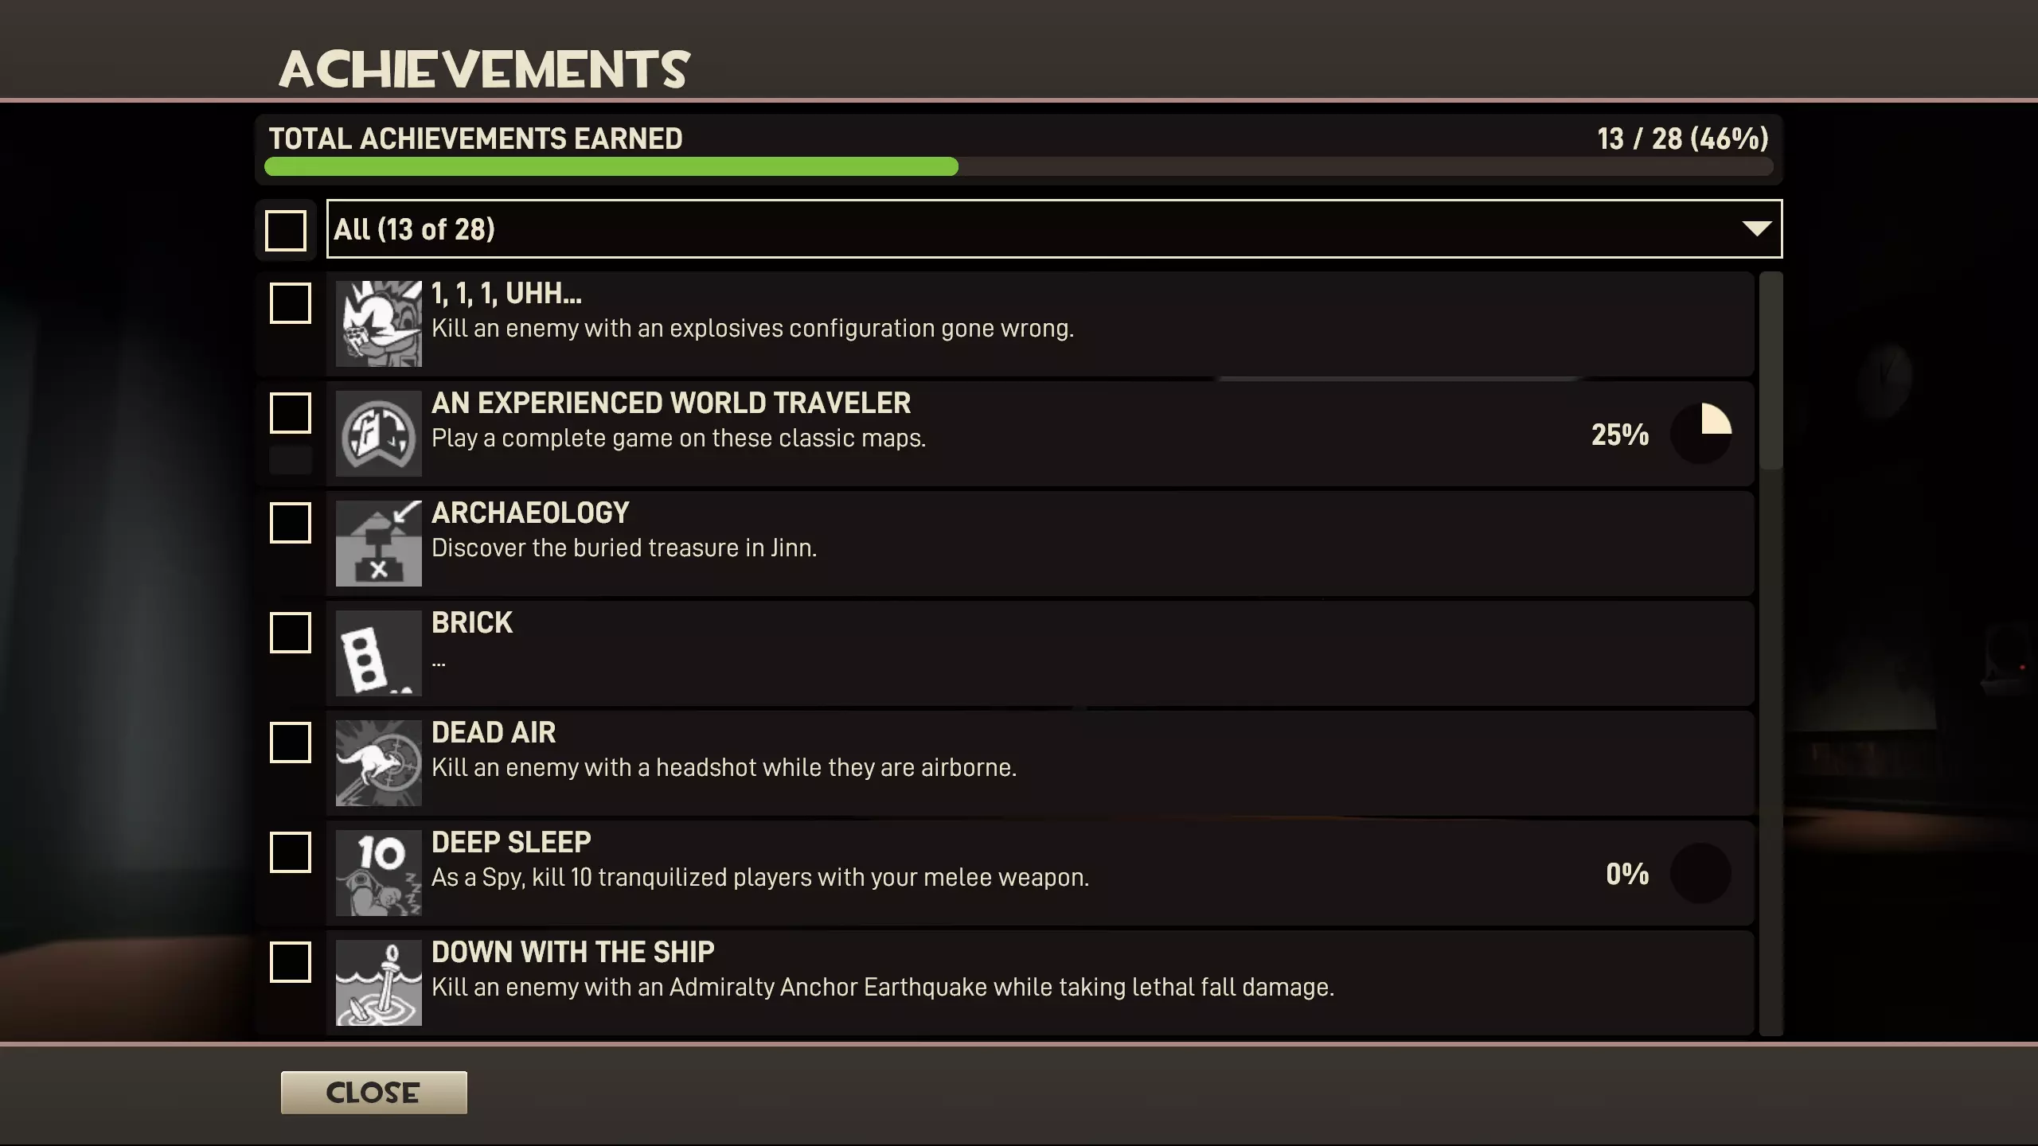Viewport: 2038px width, 1146px height.
Task: Click the achievements list scrollbar thumb
Action: click(x=1771, y=371)
